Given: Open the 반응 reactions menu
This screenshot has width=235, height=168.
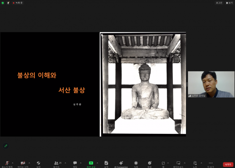Looking at the screenshot, I should click(x=150, y=163).
